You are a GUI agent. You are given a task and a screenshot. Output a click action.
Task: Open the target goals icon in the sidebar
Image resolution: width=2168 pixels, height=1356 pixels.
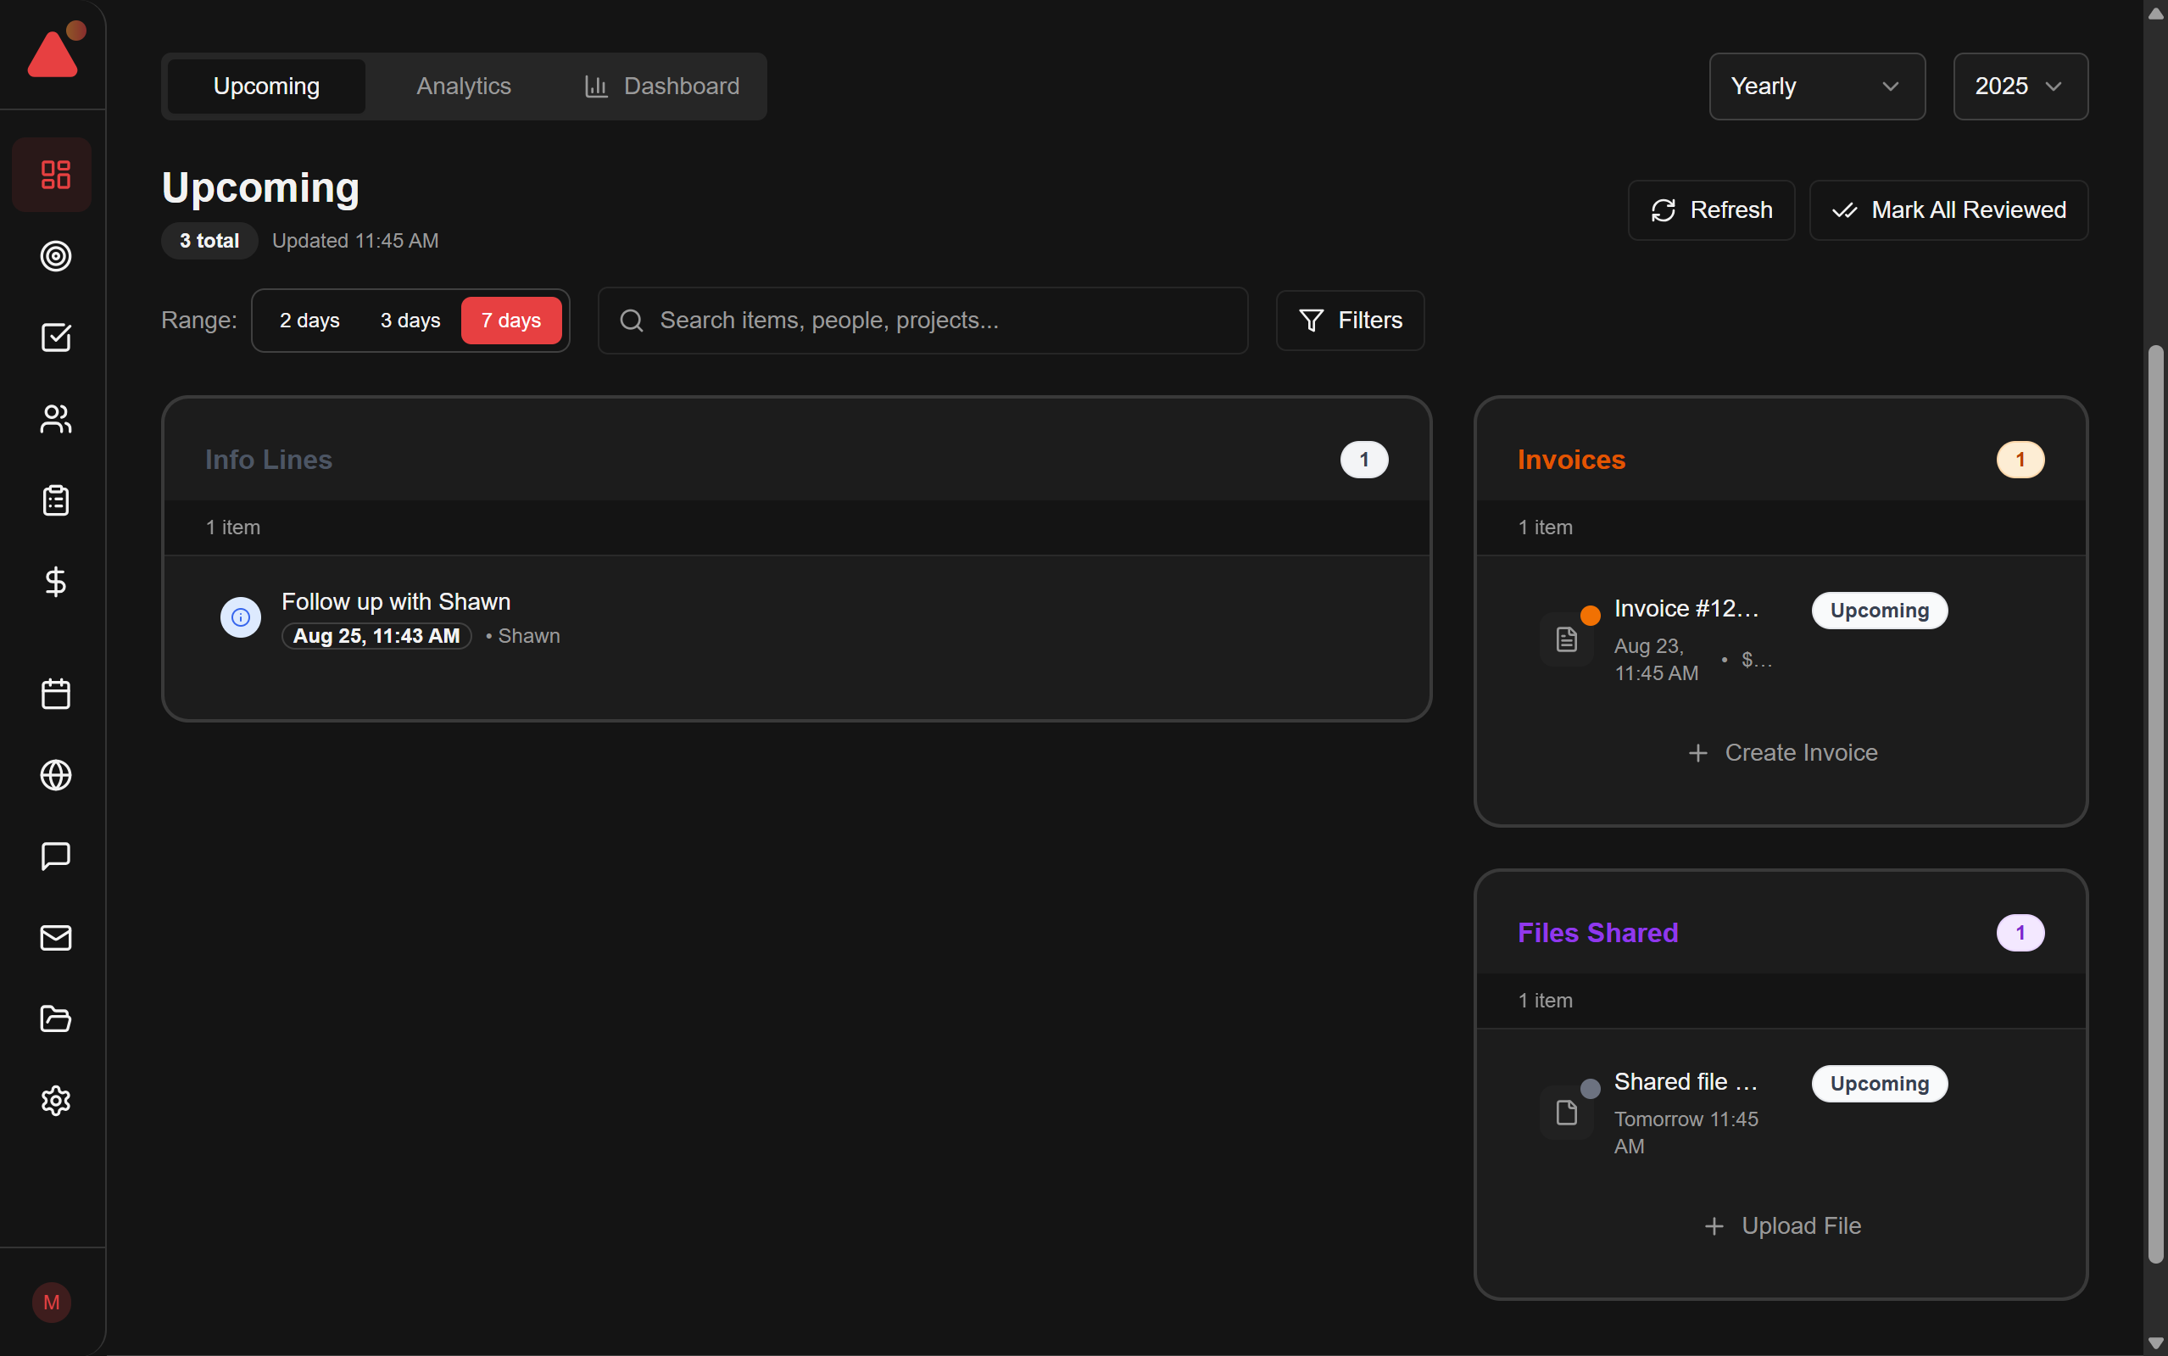pyautogui.click(x=56, y=256)
